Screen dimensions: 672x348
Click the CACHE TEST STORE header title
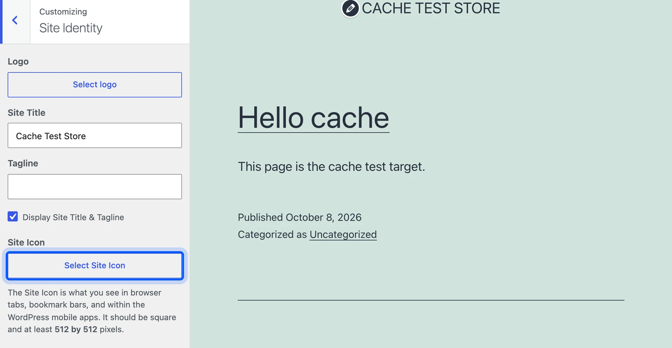point(431,8)
